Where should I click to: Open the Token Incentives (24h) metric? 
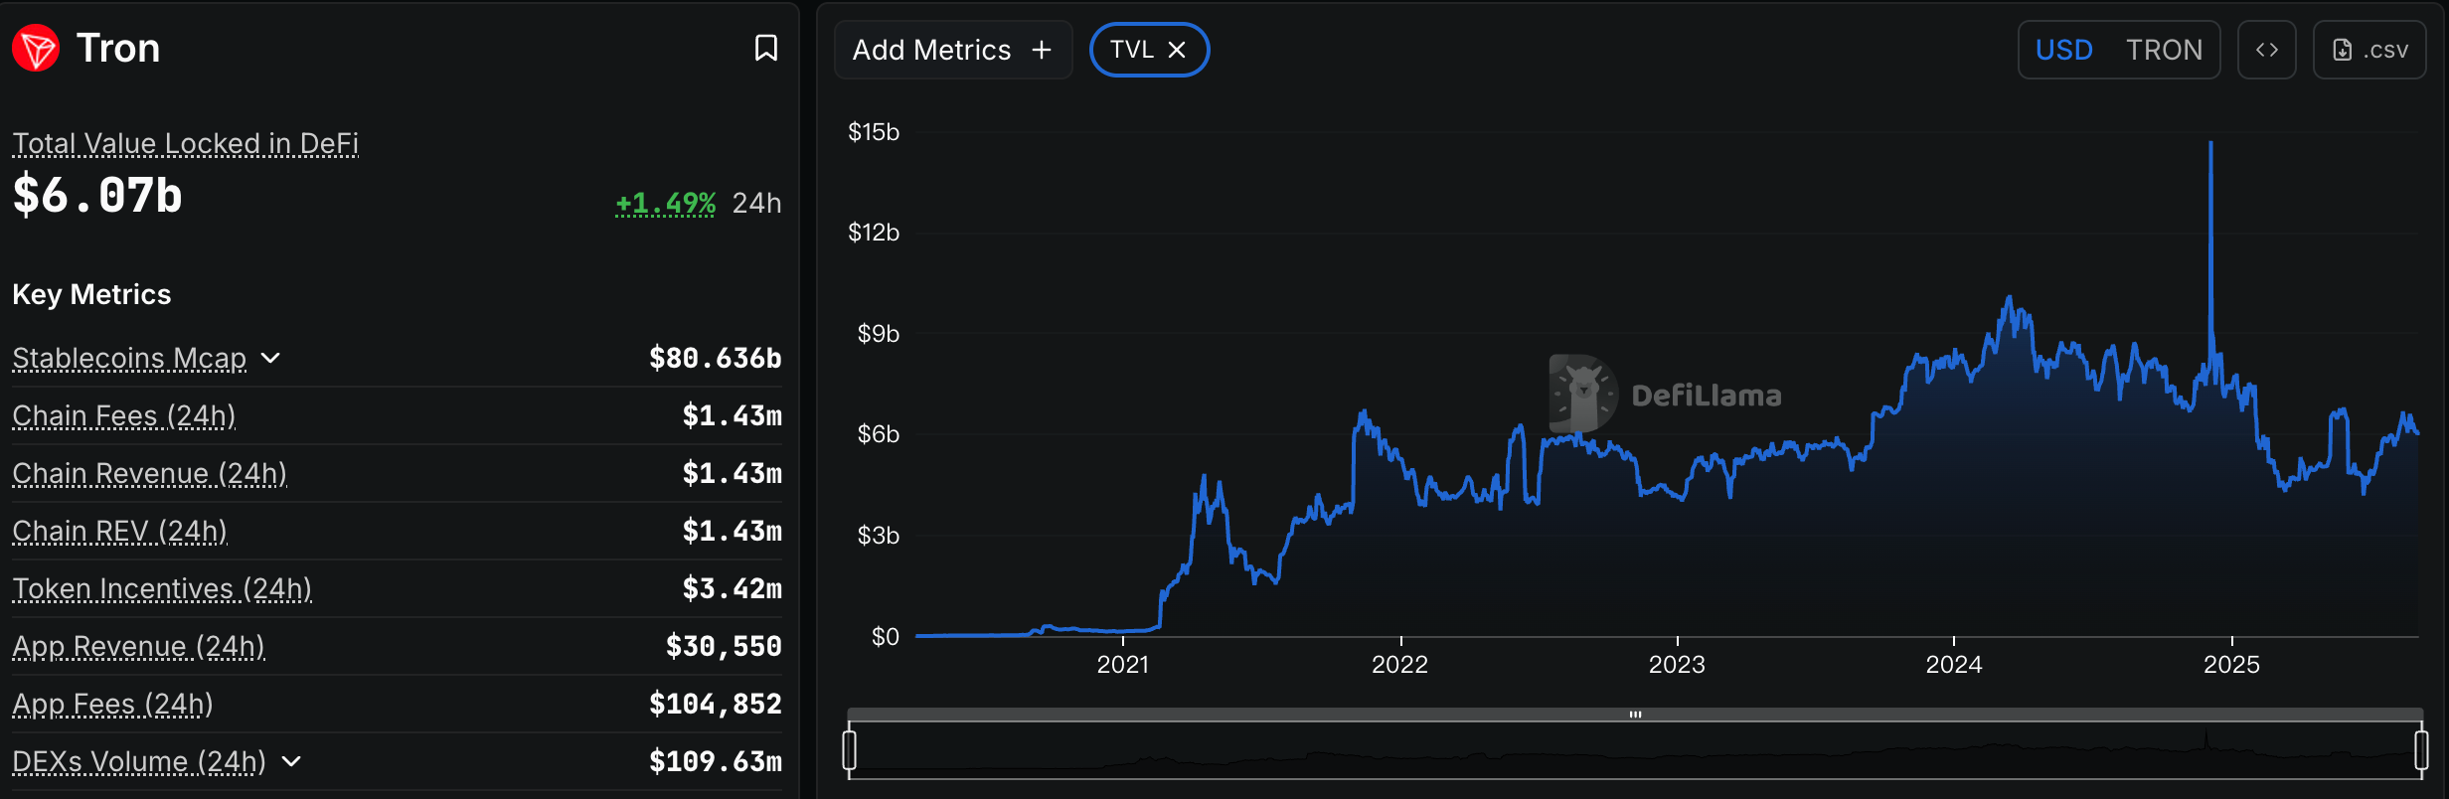tap(161, 588)
